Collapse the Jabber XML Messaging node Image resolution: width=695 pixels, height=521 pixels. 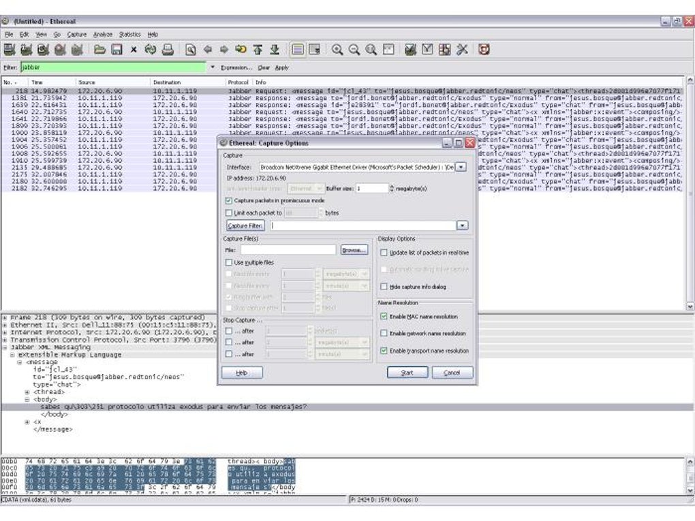[5, 347]
